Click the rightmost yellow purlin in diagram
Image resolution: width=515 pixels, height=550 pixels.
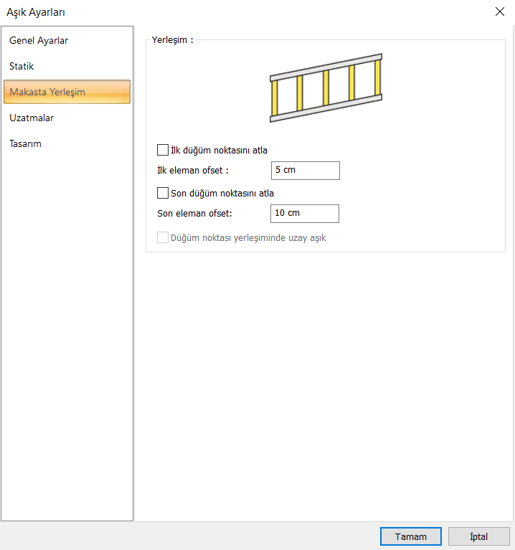click(x=377, y=77)
